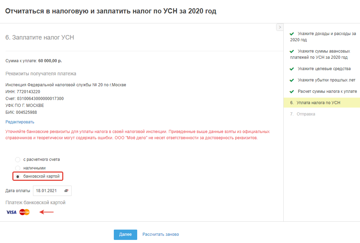Open step 'Расчет суммы налога к уплате'
The image size is (360, 243).
pos(327,91)
